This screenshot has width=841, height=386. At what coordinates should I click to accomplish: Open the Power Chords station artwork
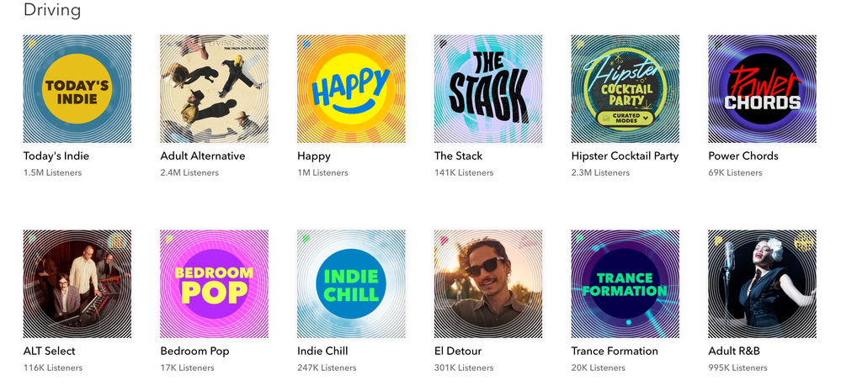tap(762, 88)
